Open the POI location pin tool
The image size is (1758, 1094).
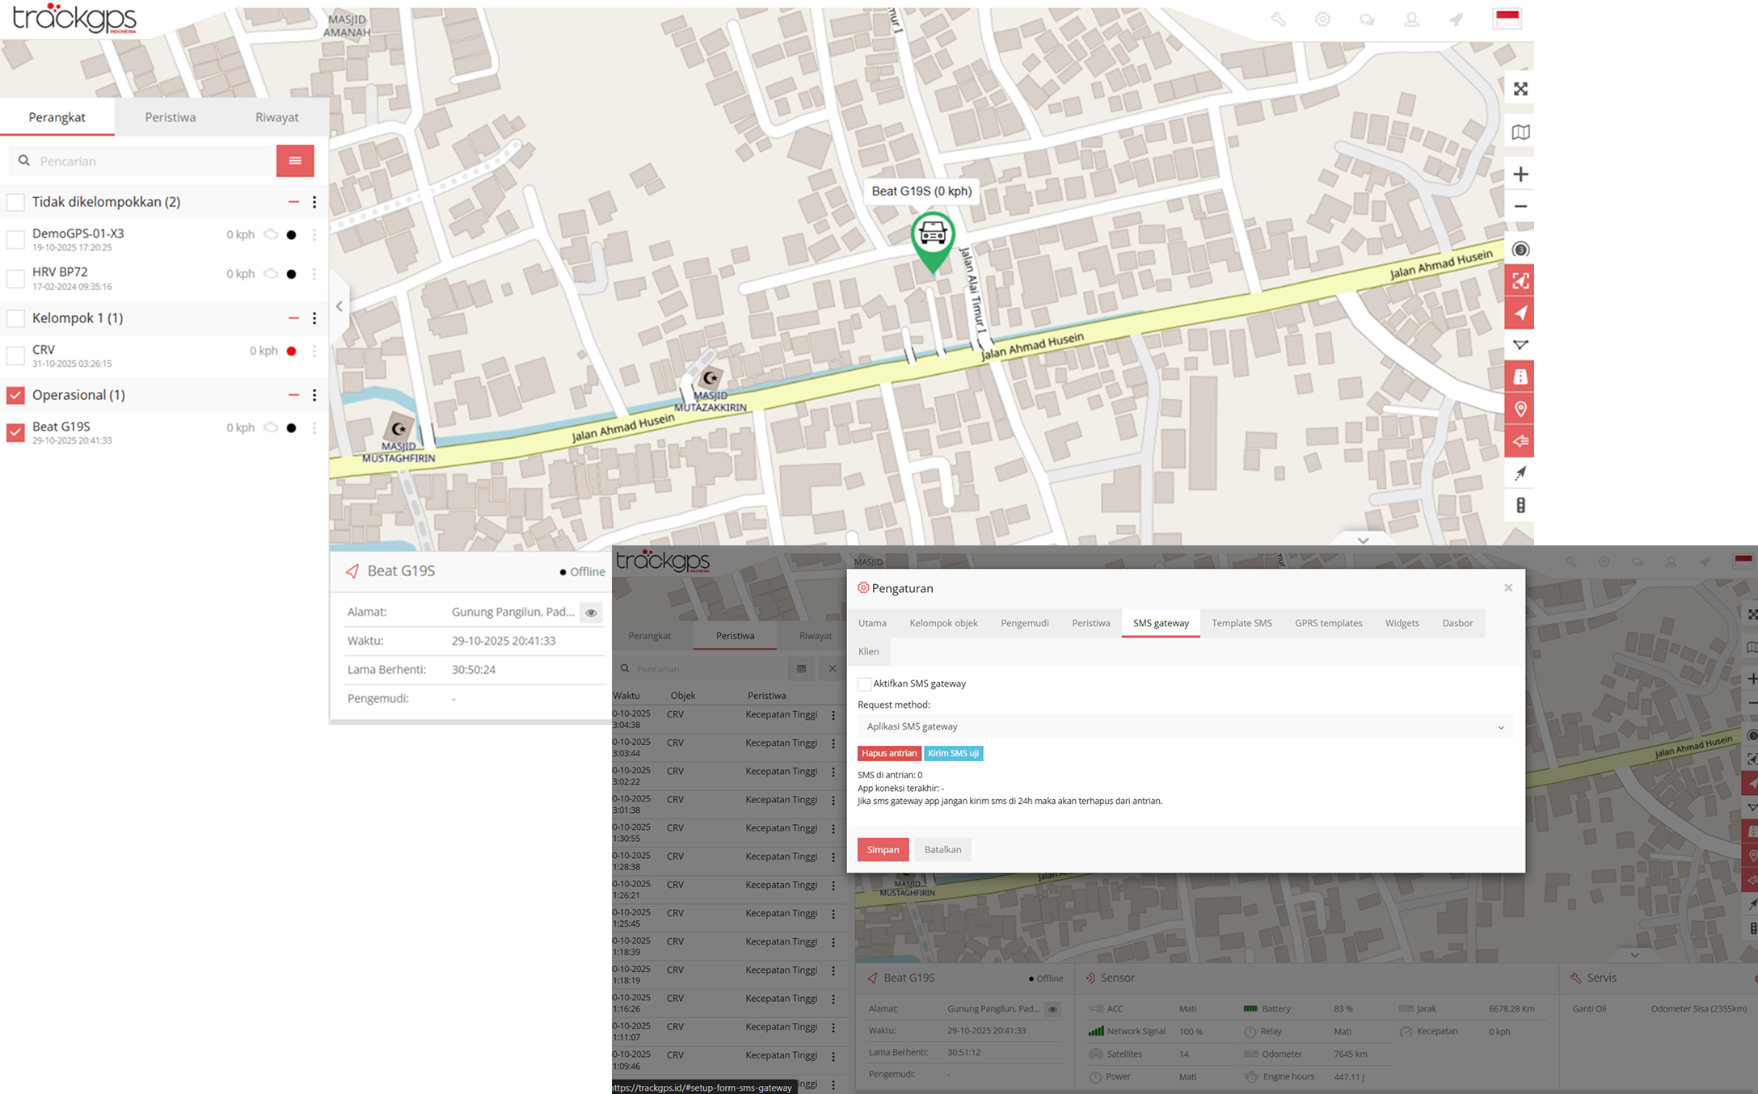(1520, 409)
